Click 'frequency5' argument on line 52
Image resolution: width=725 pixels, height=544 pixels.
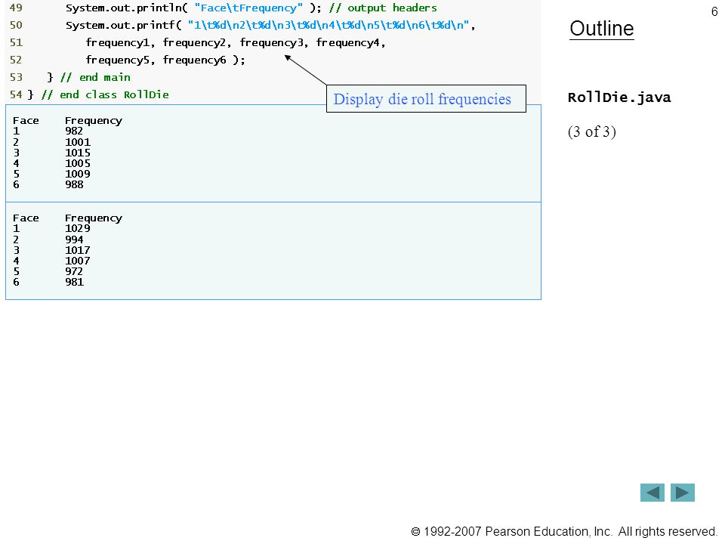118,60
